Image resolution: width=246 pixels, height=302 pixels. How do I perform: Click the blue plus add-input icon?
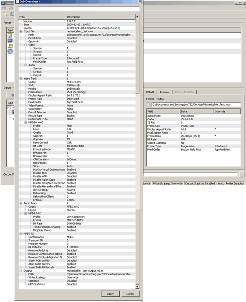coord(12,95)
